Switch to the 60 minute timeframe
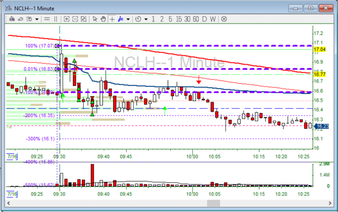Screen dimensions: 338x212 pos(196,19)
